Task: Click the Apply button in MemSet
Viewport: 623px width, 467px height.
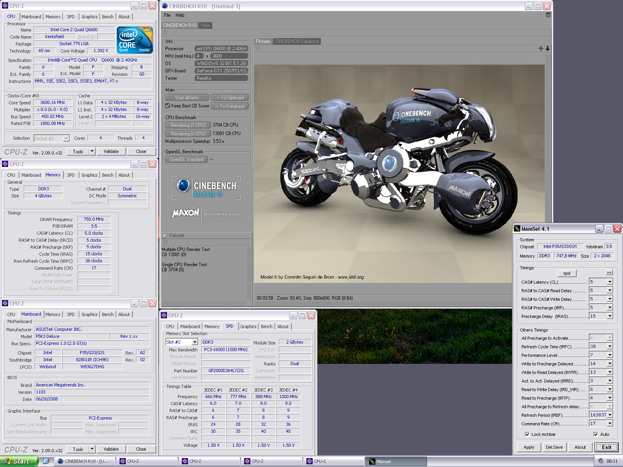Action: pos(529,447)
